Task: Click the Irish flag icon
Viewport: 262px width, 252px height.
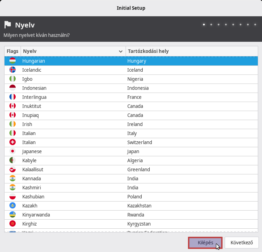Action: 13,124
